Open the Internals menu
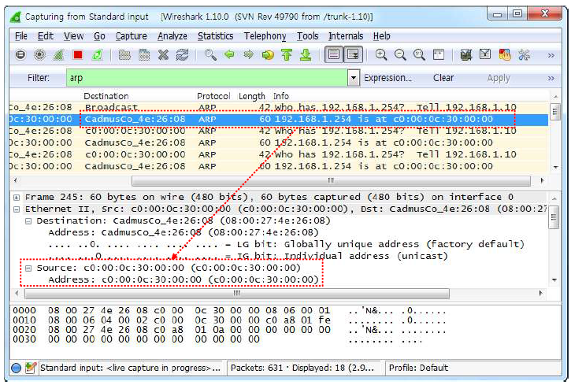This screenshot has width=571, height=385. pos(346,36)
